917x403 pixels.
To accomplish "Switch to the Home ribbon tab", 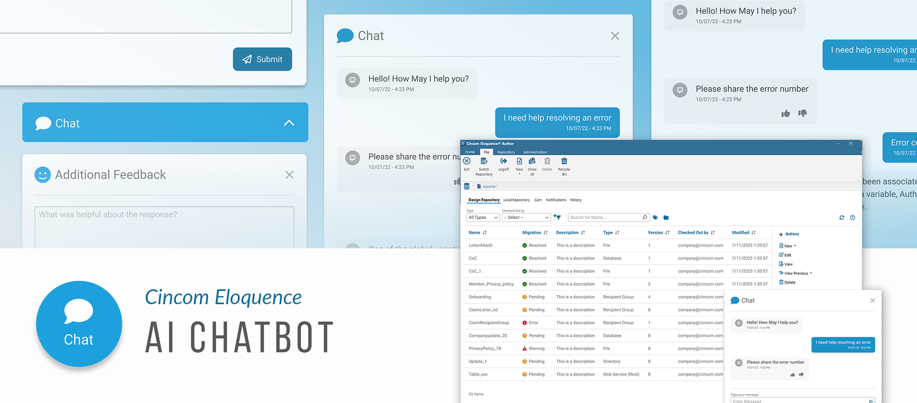I will tap(470, 152).
